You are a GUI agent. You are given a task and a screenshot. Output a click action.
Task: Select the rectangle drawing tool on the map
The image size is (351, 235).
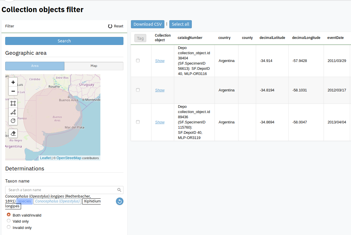click(x=13, y=103)
